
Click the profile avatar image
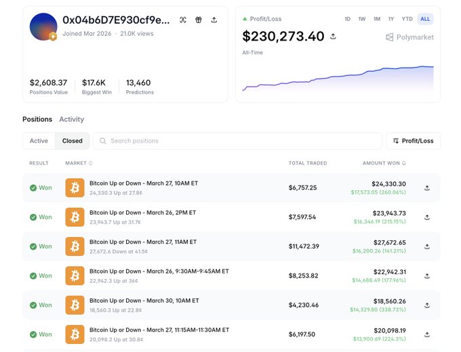(43, 26)
